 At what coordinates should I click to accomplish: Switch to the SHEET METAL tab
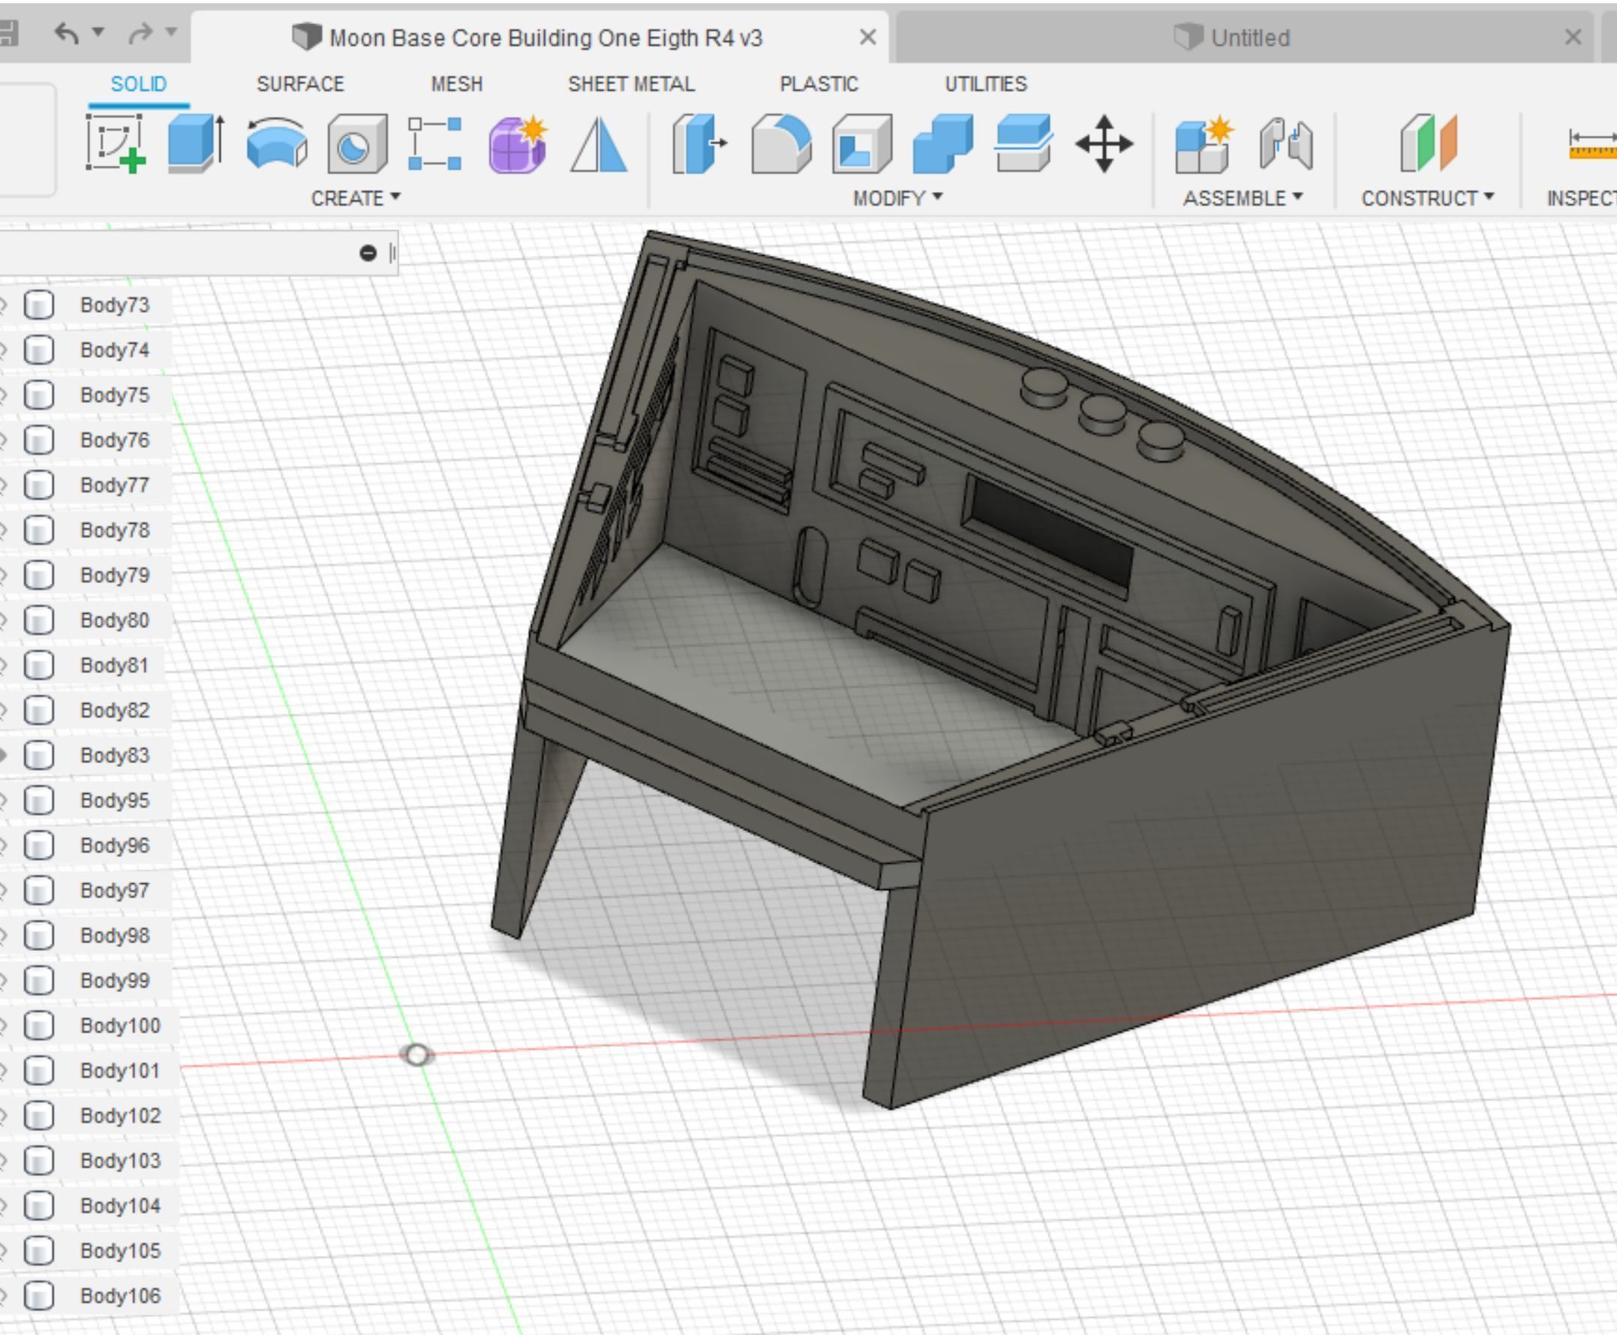point(630,84)
